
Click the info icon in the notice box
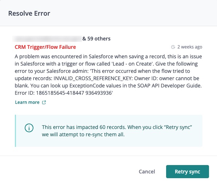click(x=29, y=128)
